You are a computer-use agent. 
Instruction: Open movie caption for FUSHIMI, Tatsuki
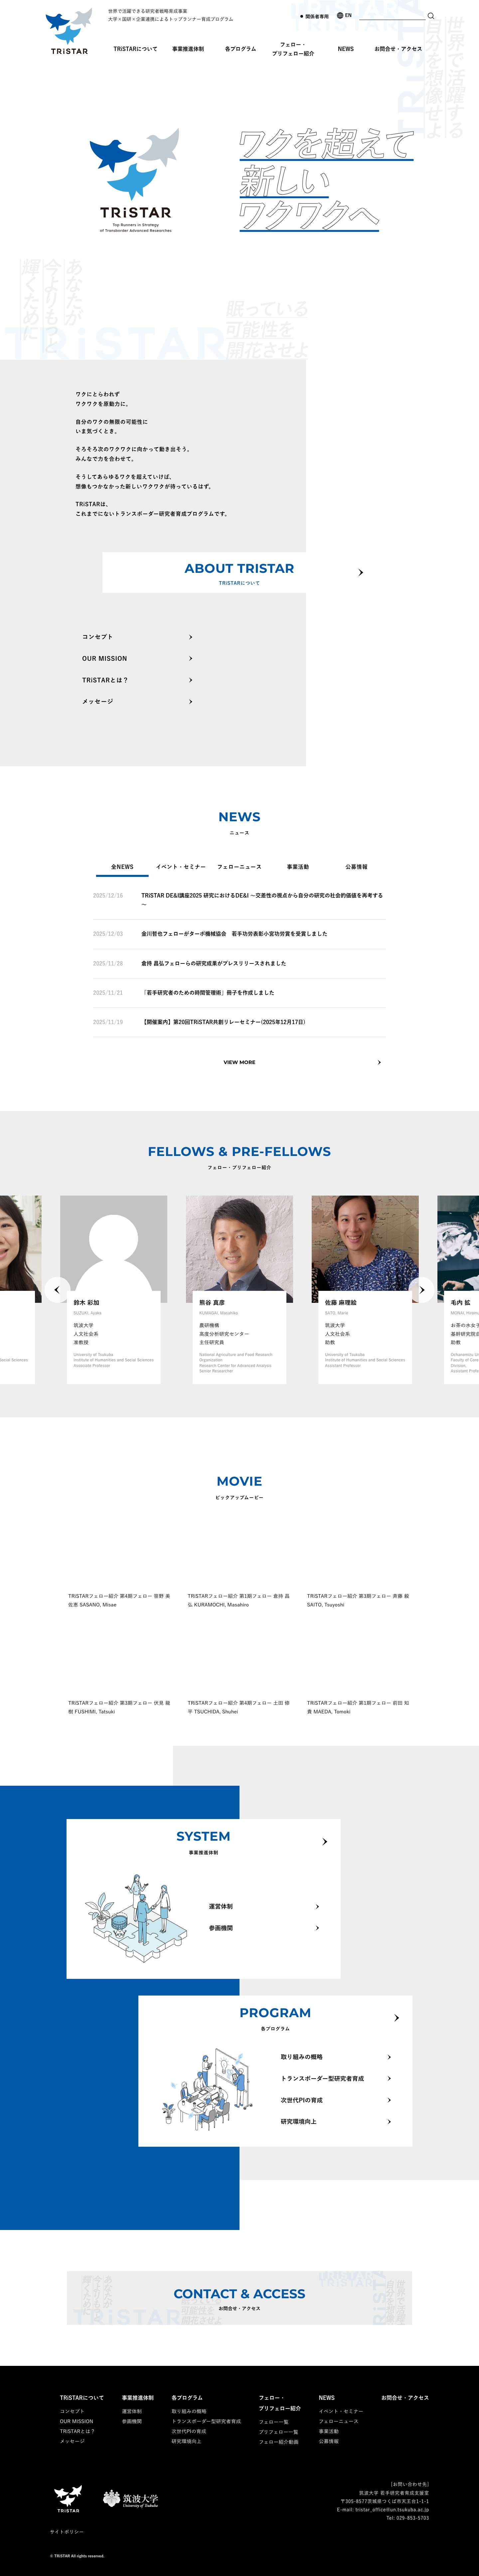click(120, 1707)
